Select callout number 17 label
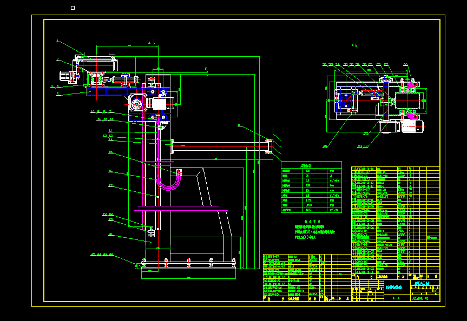Image resolution: width=467 pixels, height=321 pixels. point(111,186)
